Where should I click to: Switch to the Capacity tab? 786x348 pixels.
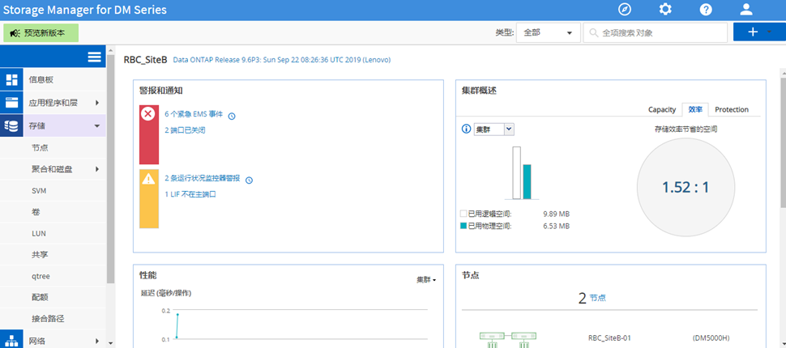[661, 109]
